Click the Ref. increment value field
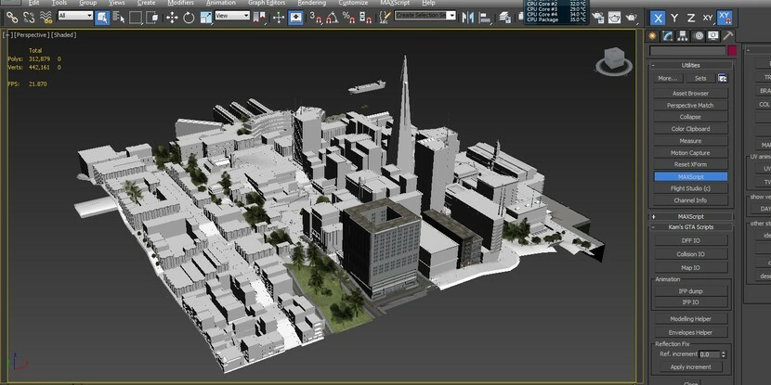 pyautogui.click(x=709, y=354)
